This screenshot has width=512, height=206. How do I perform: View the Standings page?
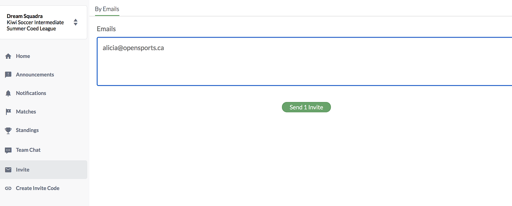tap(27, 130)
